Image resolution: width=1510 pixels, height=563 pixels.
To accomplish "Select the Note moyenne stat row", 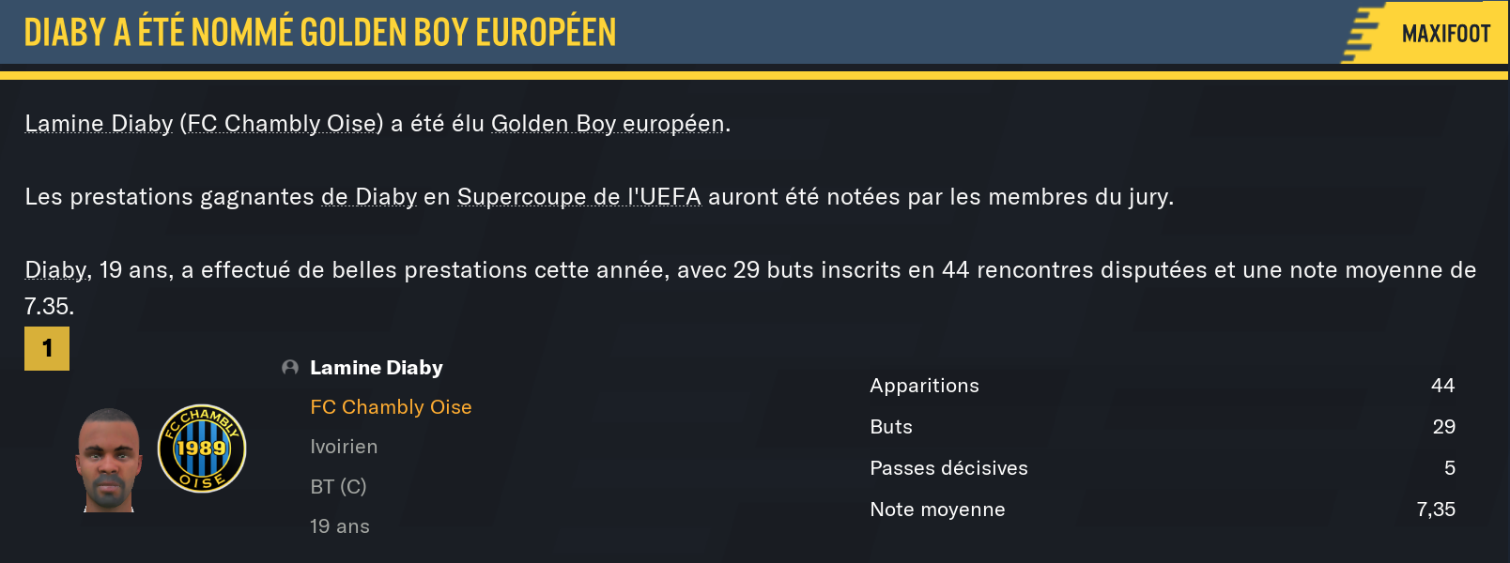I will coord(1162,510).
